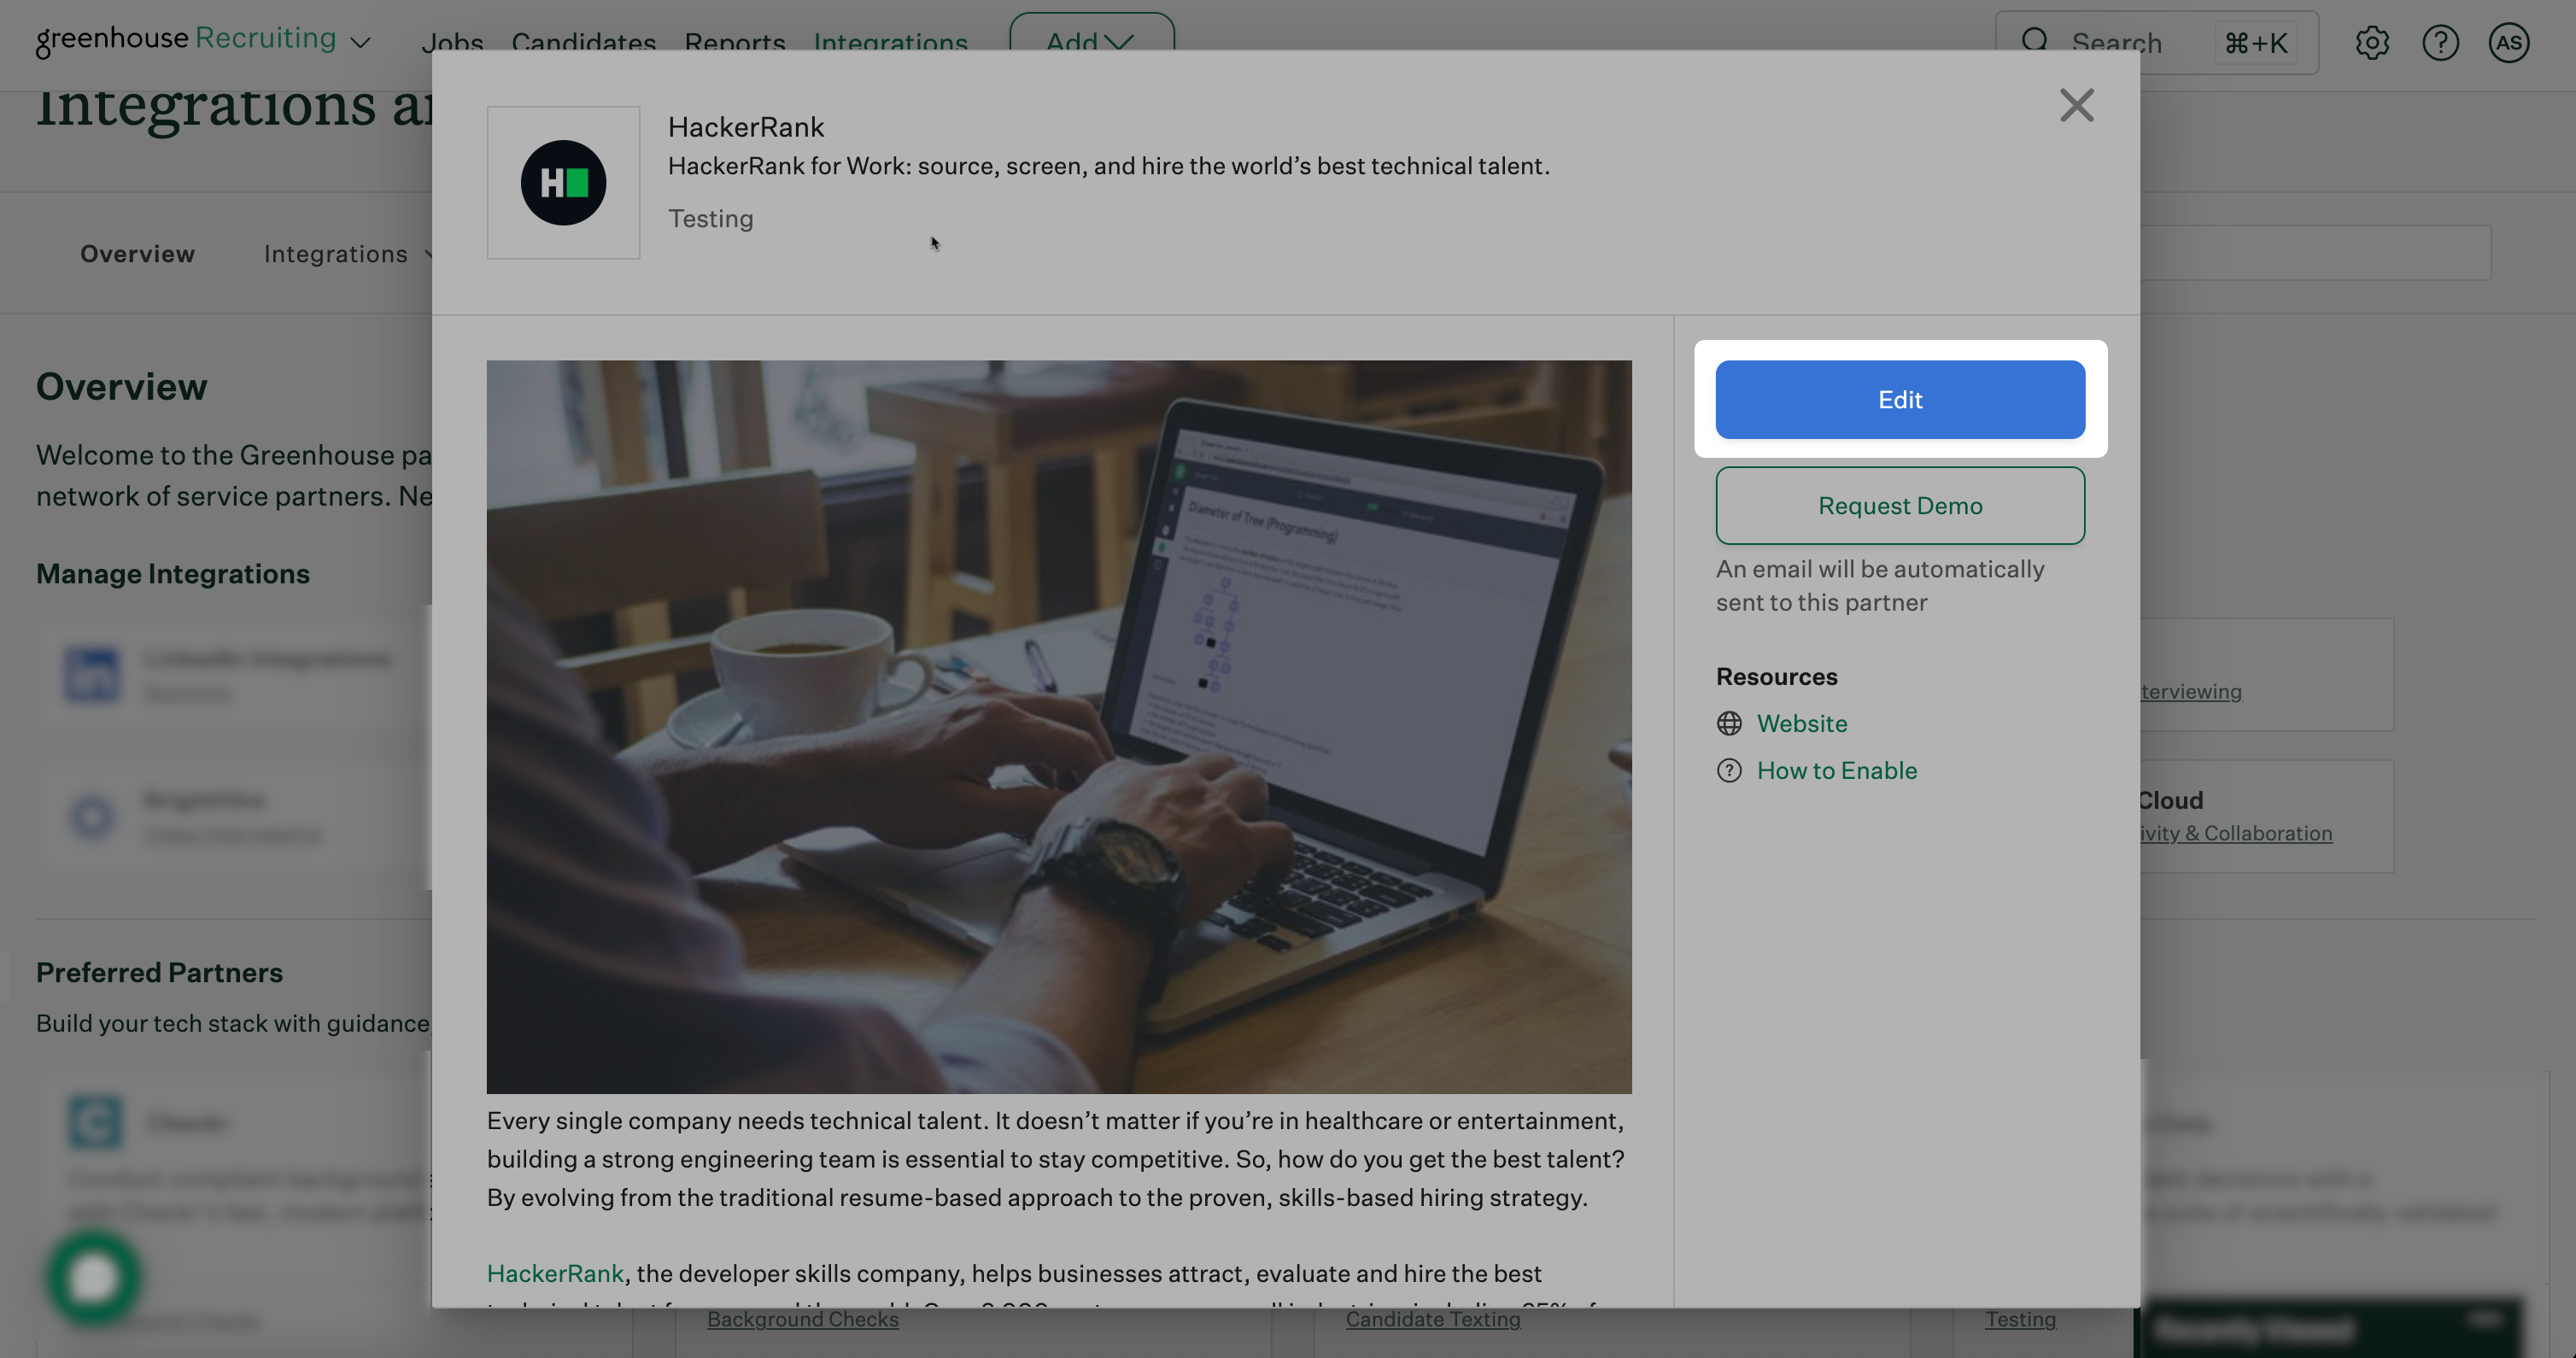Image resolution: width=2576 pixels, height=1358 pixels.
Task: Click the question icon beside How to Enable
Action: coord(1729,770)
